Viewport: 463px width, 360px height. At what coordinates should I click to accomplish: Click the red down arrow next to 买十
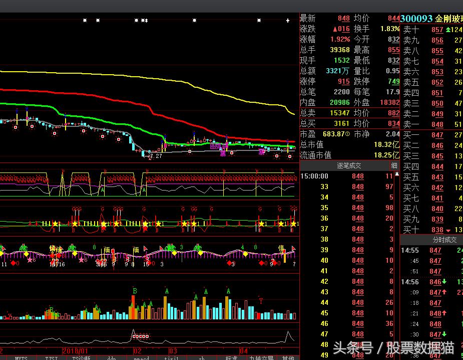448,230
